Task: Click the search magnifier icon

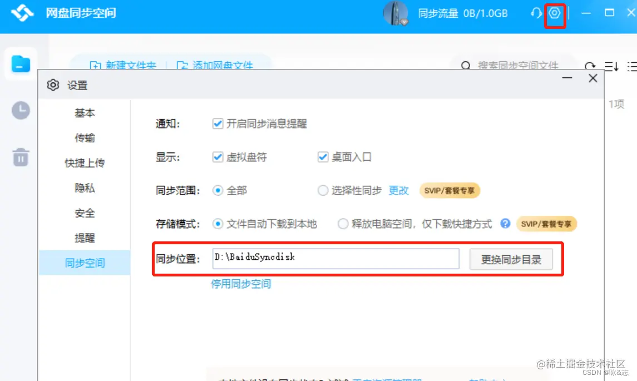Action: click(x=466, y=66)
